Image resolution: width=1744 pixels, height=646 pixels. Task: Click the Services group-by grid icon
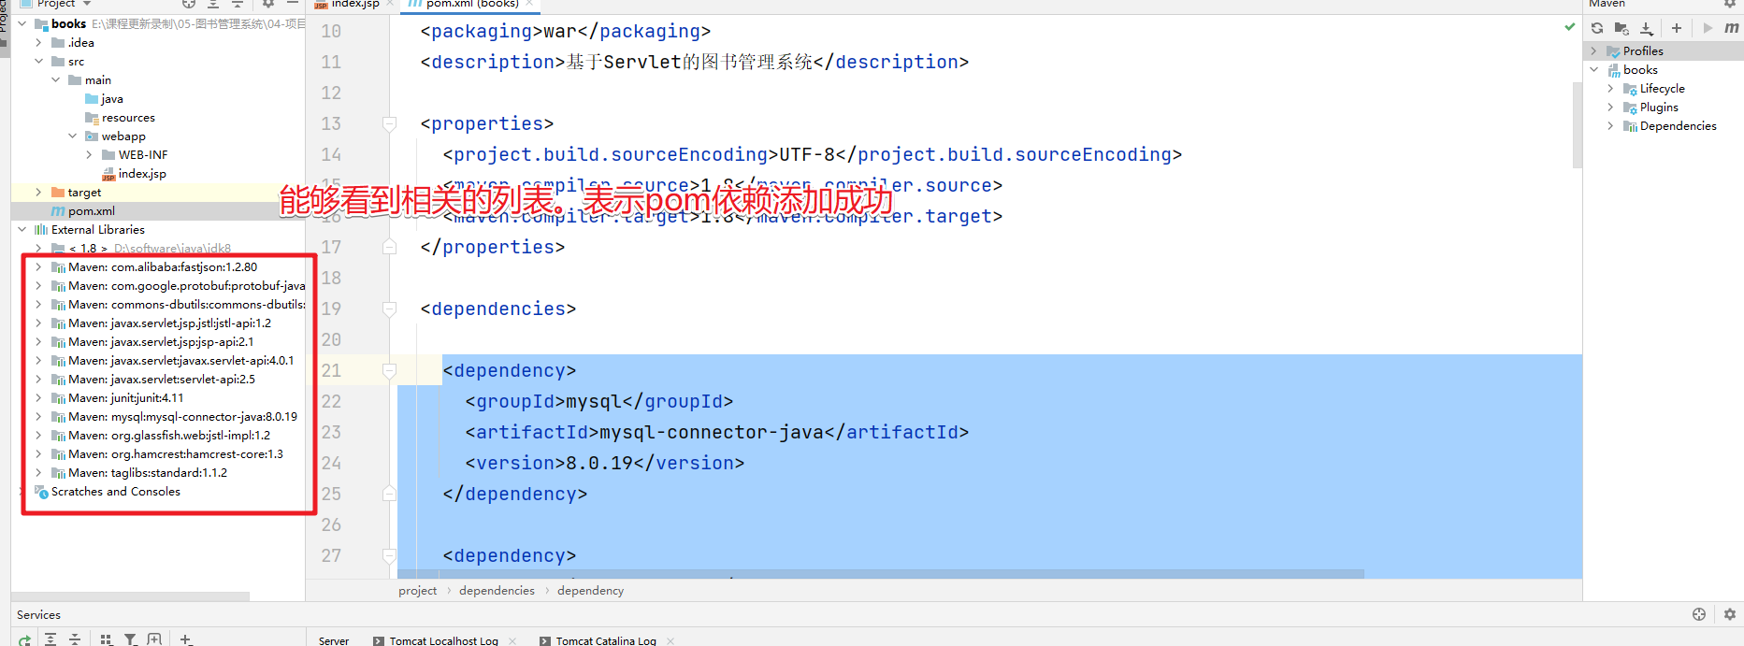click(106, 639)
